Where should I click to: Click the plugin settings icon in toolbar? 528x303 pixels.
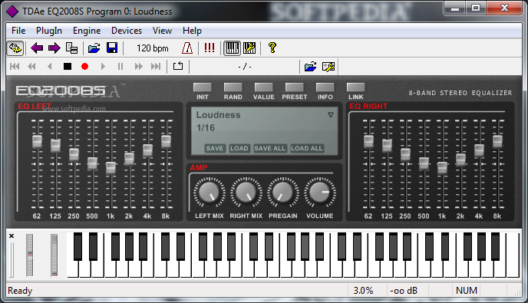click(x=15, y=48)
